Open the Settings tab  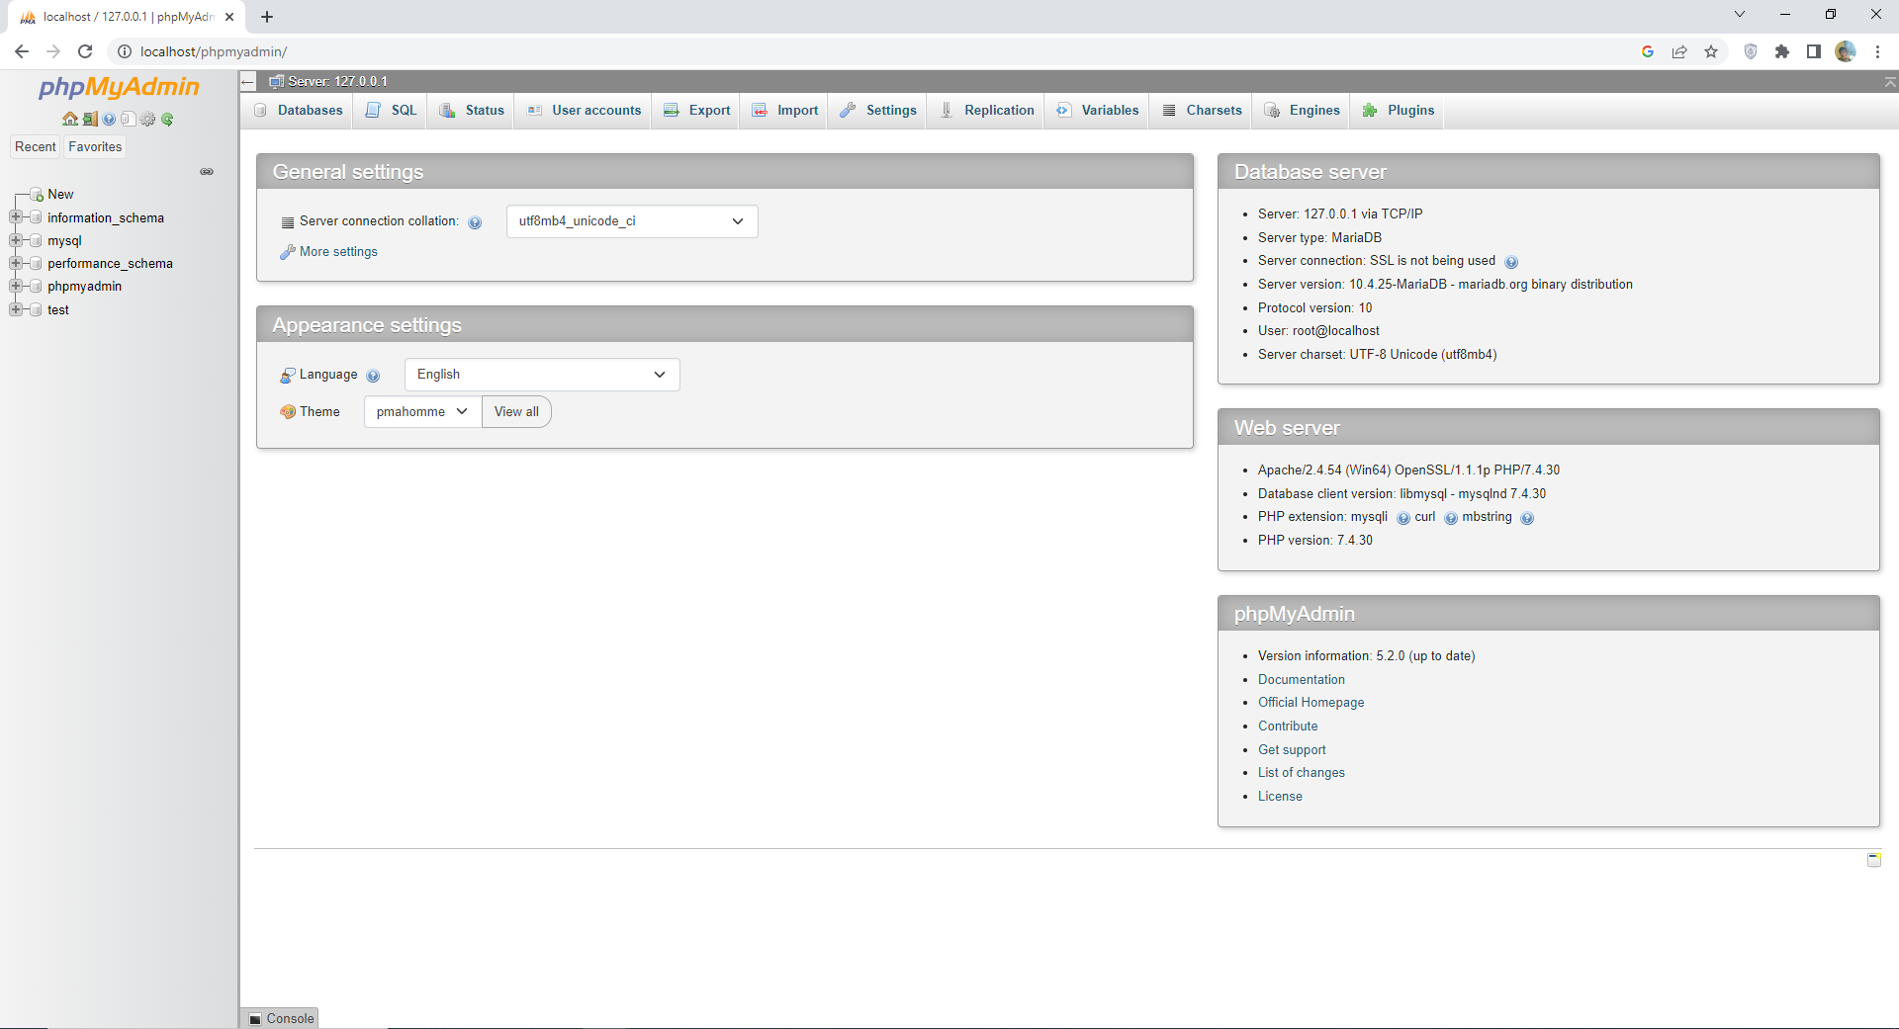[878, 110]
